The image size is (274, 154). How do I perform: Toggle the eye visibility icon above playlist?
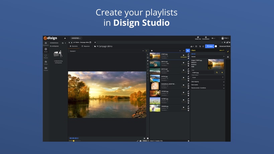point(152,50)
